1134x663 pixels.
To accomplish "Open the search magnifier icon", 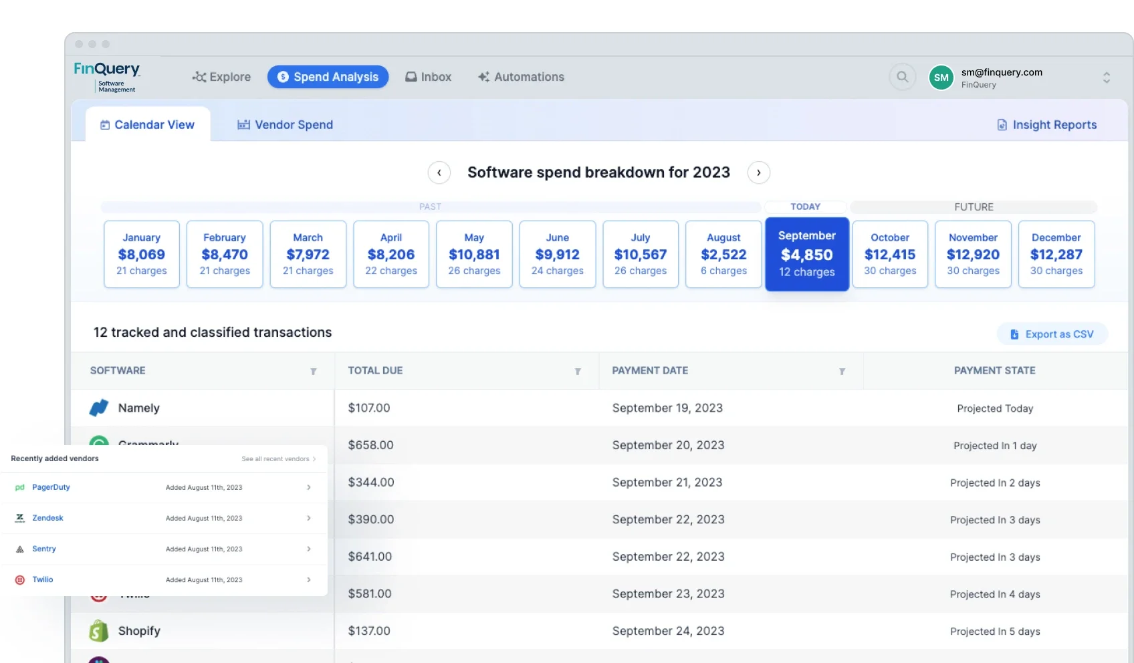I will pos(902,77).
